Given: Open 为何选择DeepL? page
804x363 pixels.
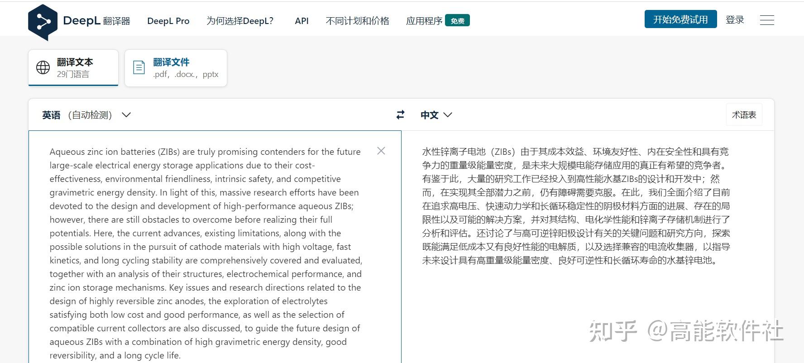Looking at the screenshot, I should point(240,21).
